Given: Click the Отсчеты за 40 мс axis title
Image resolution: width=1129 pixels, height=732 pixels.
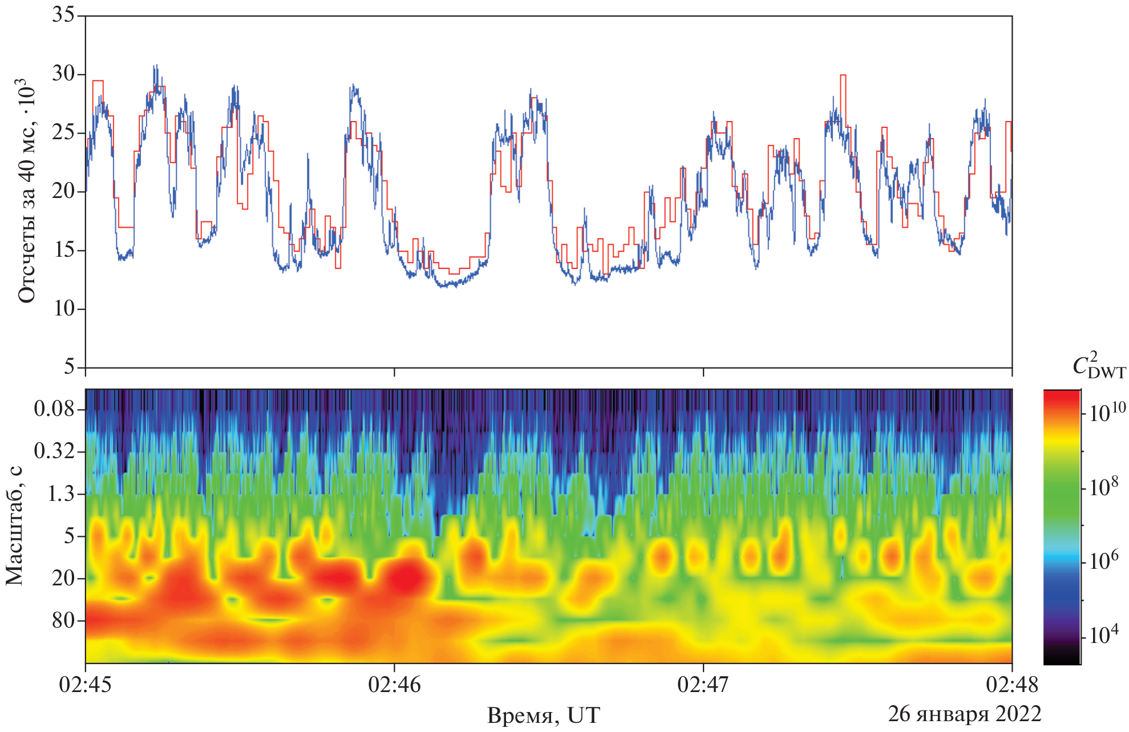Looking at the screenshot, I should pyautogui.click(x=27, y=191).
